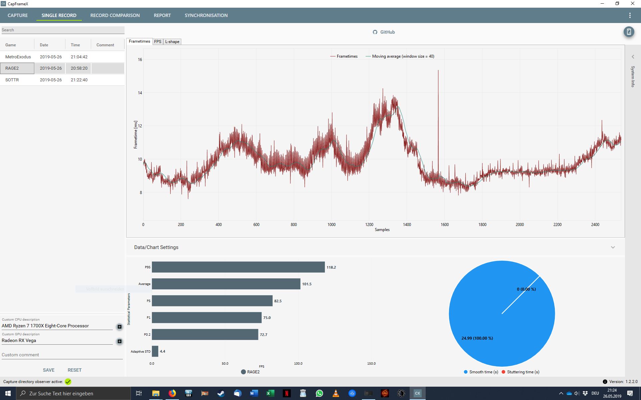Show the L-shape chart tab
The image size is (641, 400).
click(172, 42)
